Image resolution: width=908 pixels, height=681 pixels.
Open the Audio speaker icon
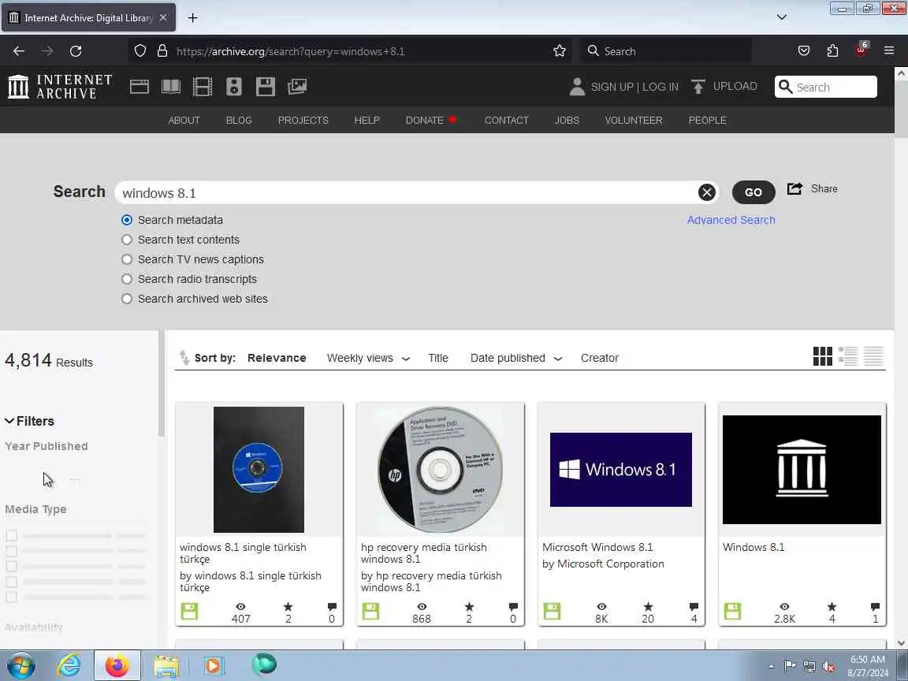234,87
